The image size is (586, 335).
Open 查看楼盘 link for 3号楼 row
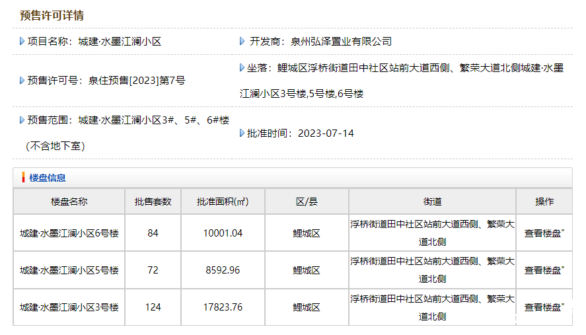coord(544,307)
